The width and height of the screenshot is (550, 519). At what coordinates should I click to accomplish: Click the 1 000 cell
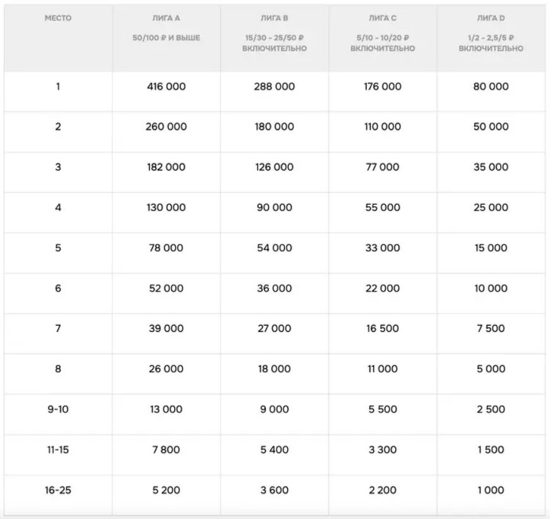491,490
